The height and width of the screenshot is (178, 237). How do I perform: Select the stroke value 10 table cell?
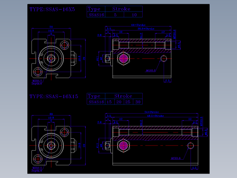133,15
